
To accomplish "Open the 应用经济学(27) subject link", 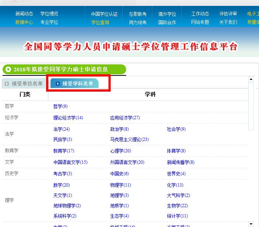I will (x=125, y=118).
